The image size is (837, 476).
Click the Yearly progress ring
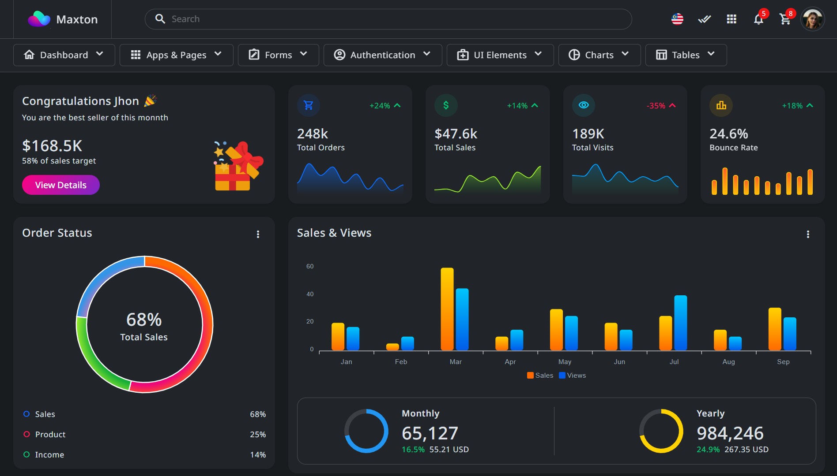tap(661, 431)
